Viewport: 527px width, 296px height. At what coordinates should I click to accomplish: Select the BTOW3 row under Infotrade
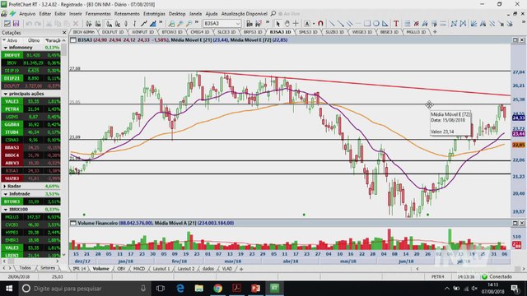(x=30, y=201)
